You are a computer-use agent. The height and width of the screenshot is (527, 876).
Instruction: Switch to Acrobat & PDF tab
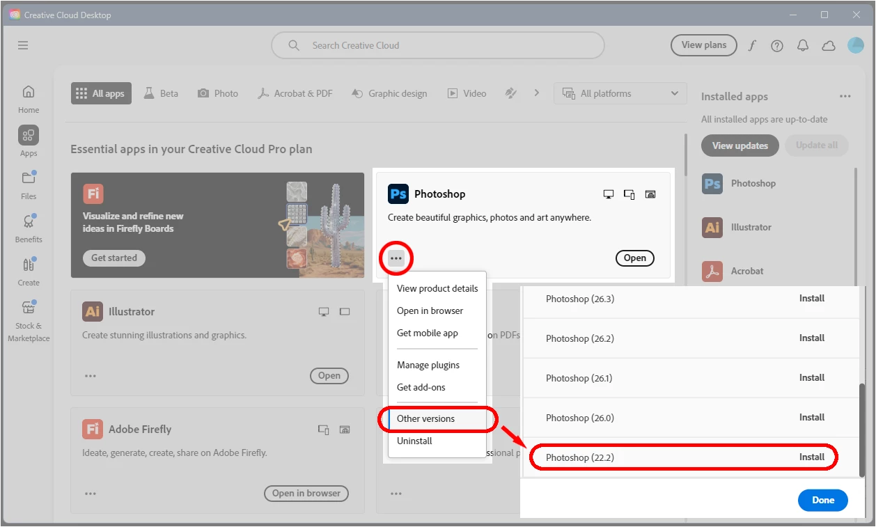[x=295, y=93]
